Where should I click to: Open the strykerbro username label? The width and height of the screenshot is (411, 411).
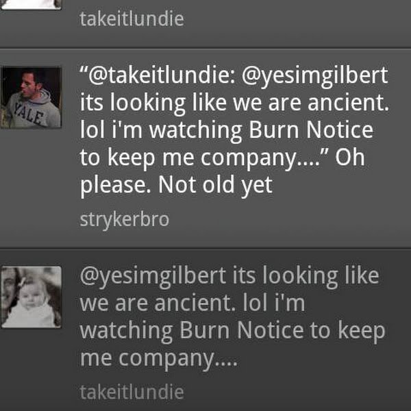[124, 220]
